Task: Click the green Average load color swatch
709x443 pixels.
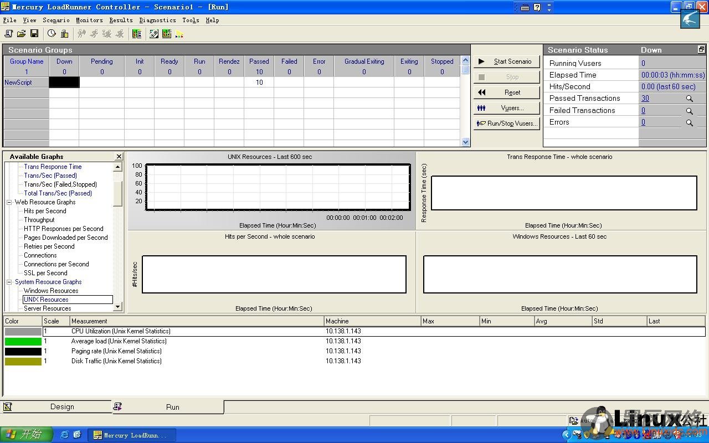Action: point(23,341)
